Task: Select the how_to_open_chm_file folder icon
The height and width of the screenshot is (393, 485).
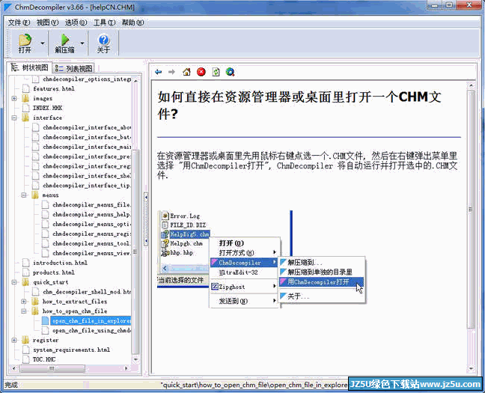Action: [35, 311]
